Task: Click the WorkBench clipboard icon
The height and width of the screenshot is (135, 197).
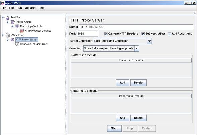Action: [8, 35]
